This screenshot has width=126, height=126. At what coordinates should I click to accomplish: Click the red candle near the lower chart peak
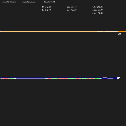point(106,78)
